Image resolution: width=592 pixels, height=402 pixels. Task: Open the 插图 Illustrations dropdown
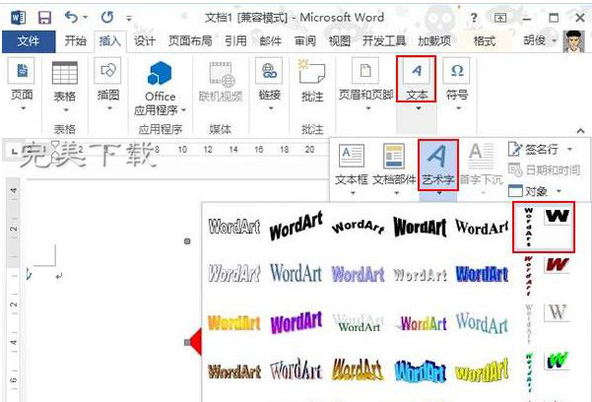click(x=108, y=84)
